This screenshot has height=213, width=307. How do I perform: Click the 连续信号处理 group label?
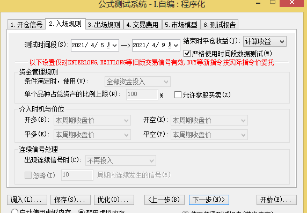coord(39,149)
